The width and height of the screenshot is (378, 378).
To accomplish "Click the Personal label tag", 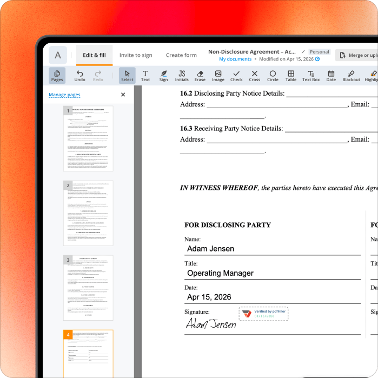I will point(320,52).
